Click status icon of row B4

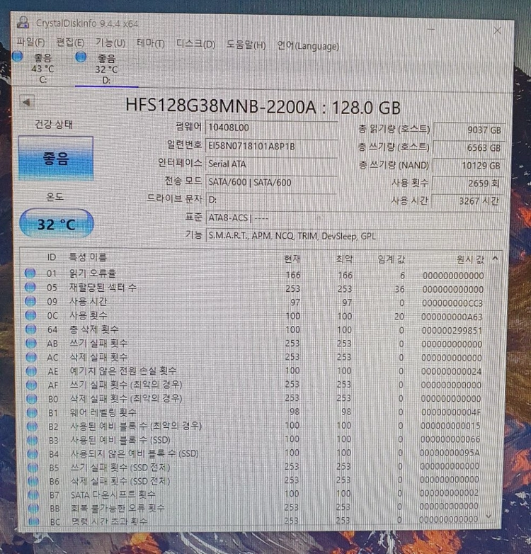[33, 453]
